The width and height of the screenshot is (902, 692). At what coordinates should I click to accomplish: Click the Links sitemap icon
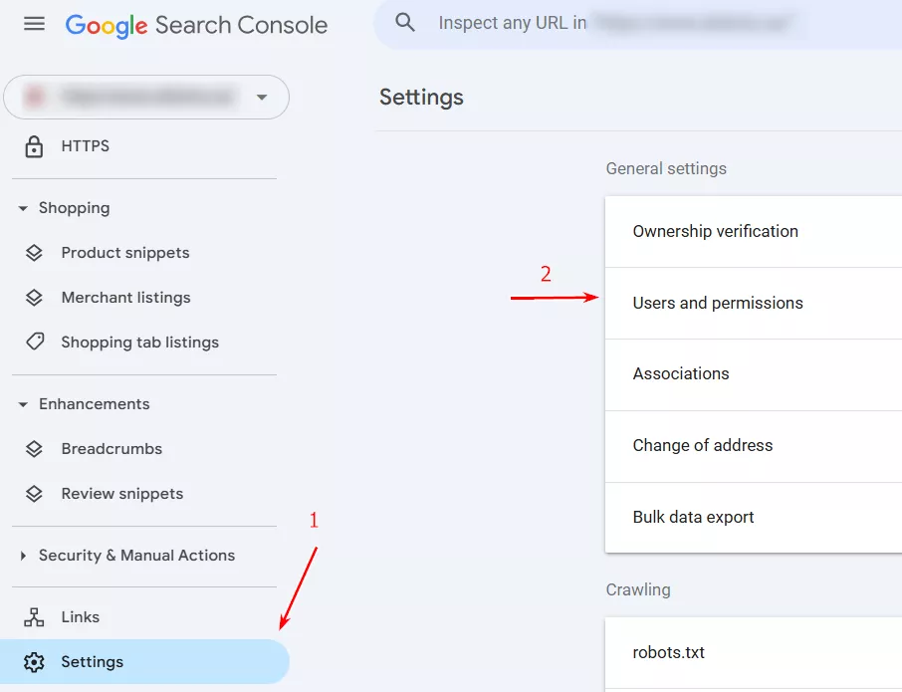click(35, 617)
